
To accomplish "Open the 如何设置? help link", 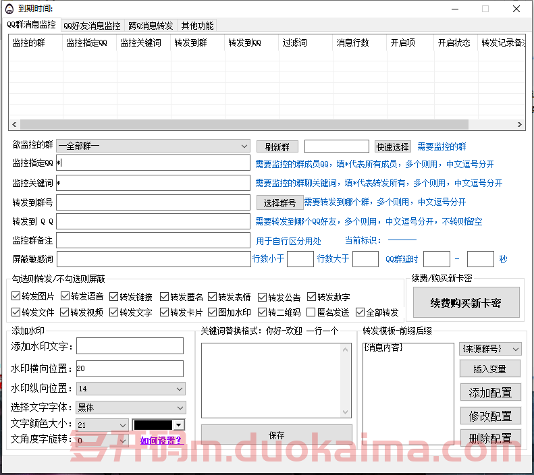I will coord(161,441).
